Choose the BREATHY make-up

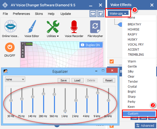click(x=139, y=24)
